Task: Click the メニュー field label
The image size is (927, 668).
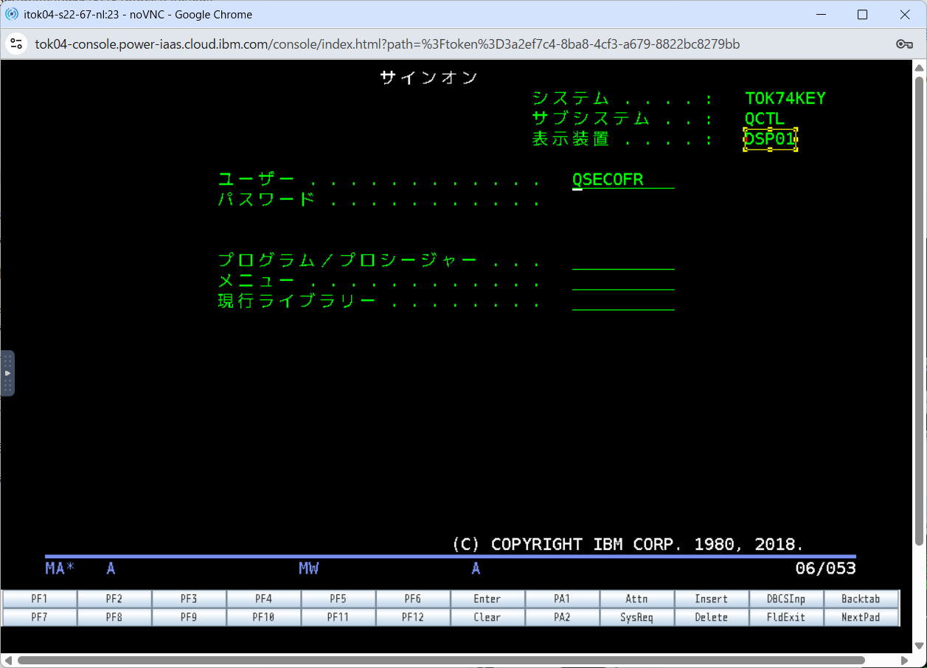Action: pos(257,282)
